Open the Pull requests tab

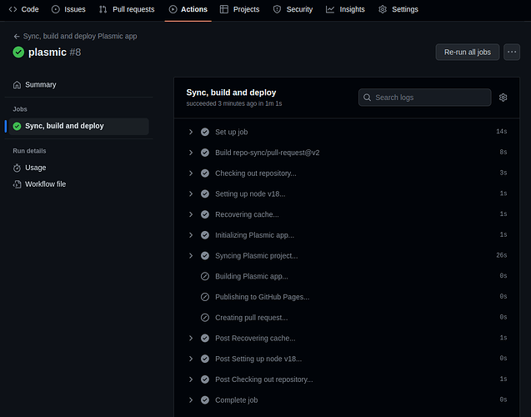pos(127,9)
